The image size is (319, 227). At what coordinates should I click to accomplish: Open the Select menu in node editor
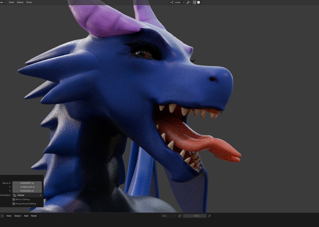click(18, 216)
